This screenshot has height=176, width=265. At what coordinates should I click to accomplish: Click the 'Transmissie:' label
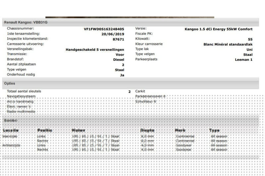click(x=17, y=54)
